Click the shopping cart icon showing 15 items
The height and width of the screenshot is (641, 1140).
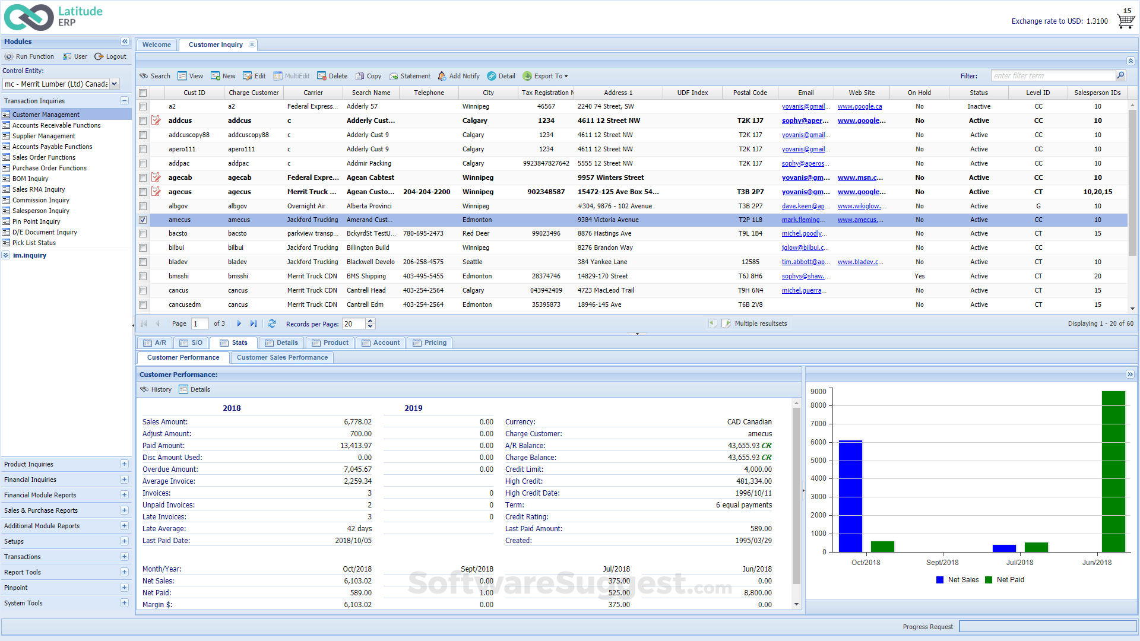[1125, 20]
